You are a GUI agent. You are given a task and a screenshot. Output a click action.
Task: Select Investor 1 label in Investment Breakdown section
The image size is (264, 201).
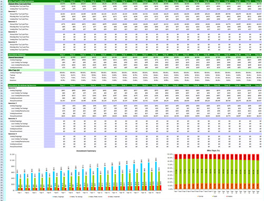click(x=13, y=88)
